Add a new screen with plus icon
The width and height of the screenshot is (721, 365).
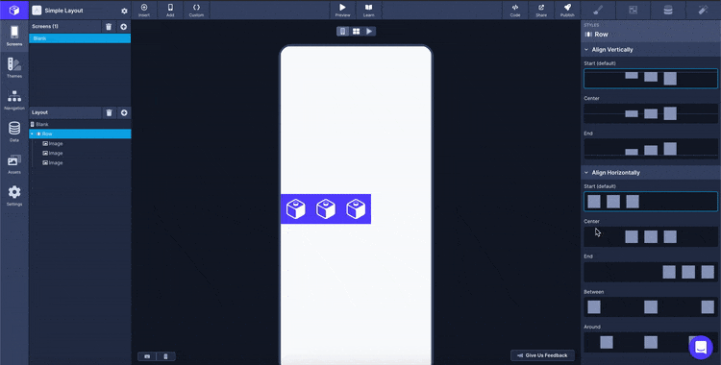pos(123,27)
